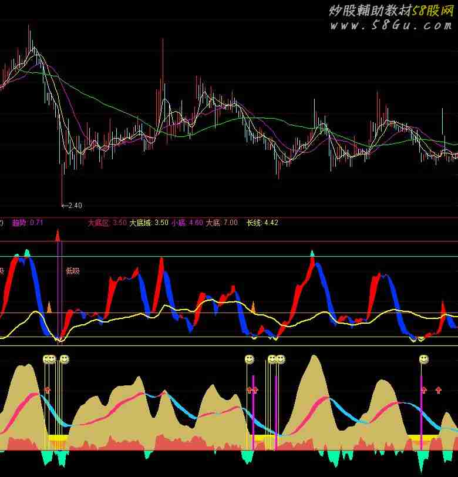Click the 低吸 signal text label
The height and width of the screenshot is (477, 458).
[73, 271]
